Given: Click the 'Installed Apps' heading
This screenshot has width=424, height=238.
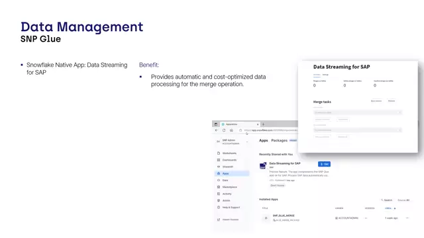Looking at the screenshot, I should tap(268, 200).
